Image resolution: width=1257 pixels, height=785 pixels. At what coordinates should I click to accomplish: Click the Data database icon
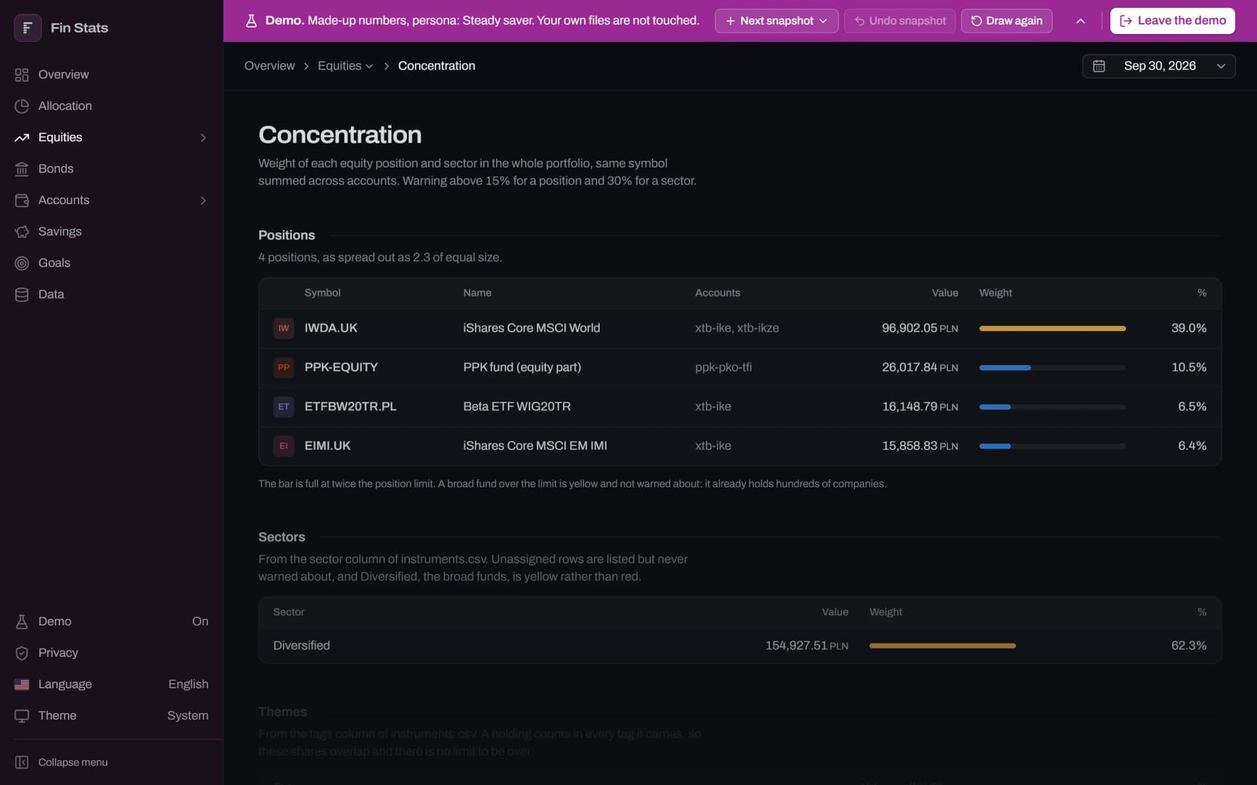22,294
